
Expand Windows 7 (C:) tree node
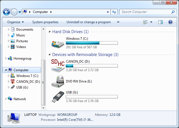point(9,76)
